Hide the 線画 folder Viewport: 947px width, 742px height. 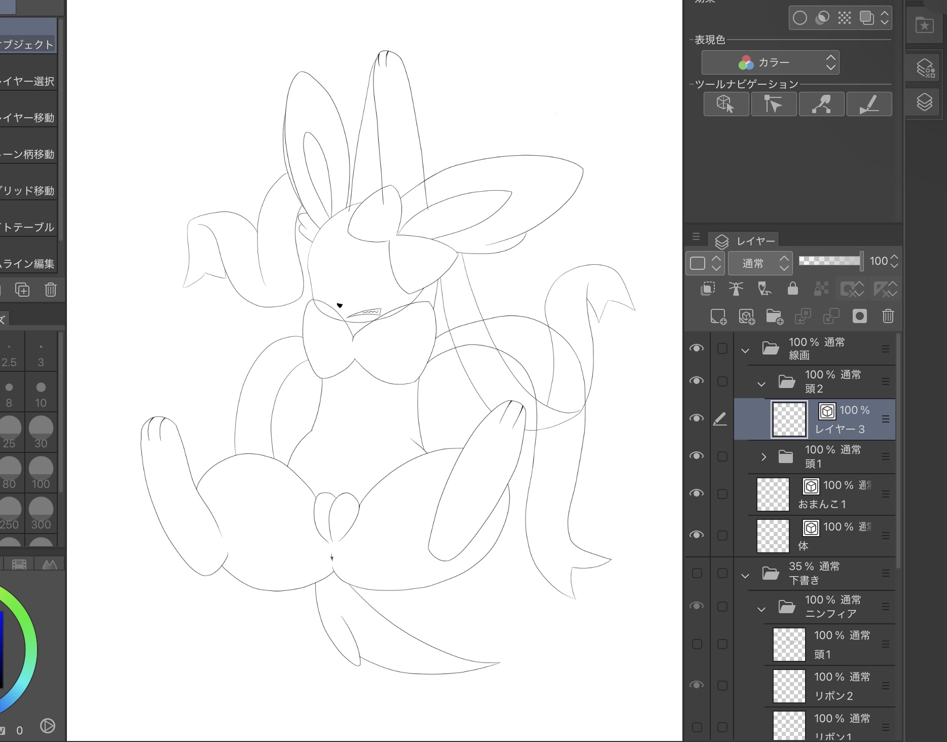697,348
